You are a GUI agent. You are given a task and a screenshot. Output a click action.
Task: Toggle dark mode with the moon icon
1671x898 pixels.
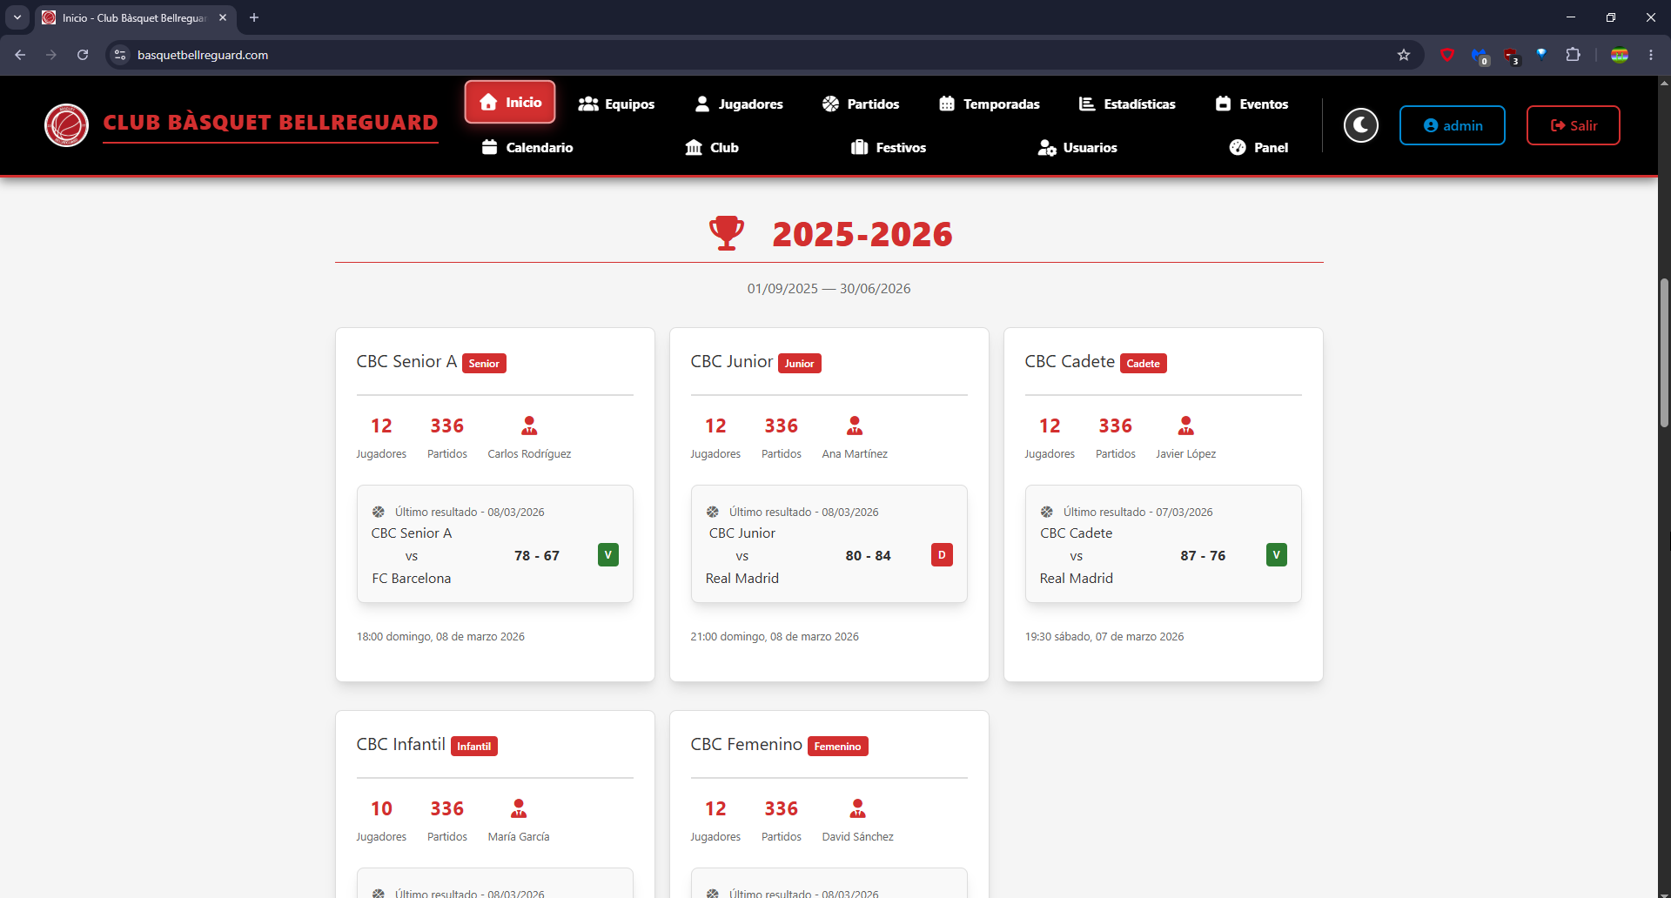point(1360,125)
